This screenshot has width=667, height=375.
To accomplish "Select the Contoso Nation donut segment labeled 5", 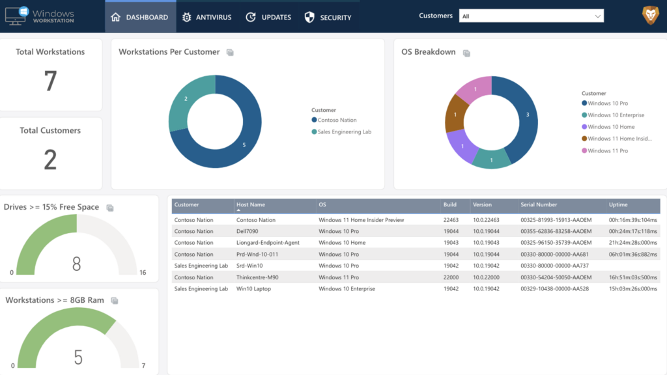I will click(244, 145).
